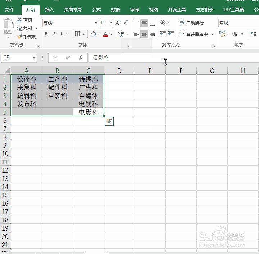Expand the 合并后居中 dropdown arrow
This screenshot has width=259, height=254.
pyautogui.click(x=213, y=34)
